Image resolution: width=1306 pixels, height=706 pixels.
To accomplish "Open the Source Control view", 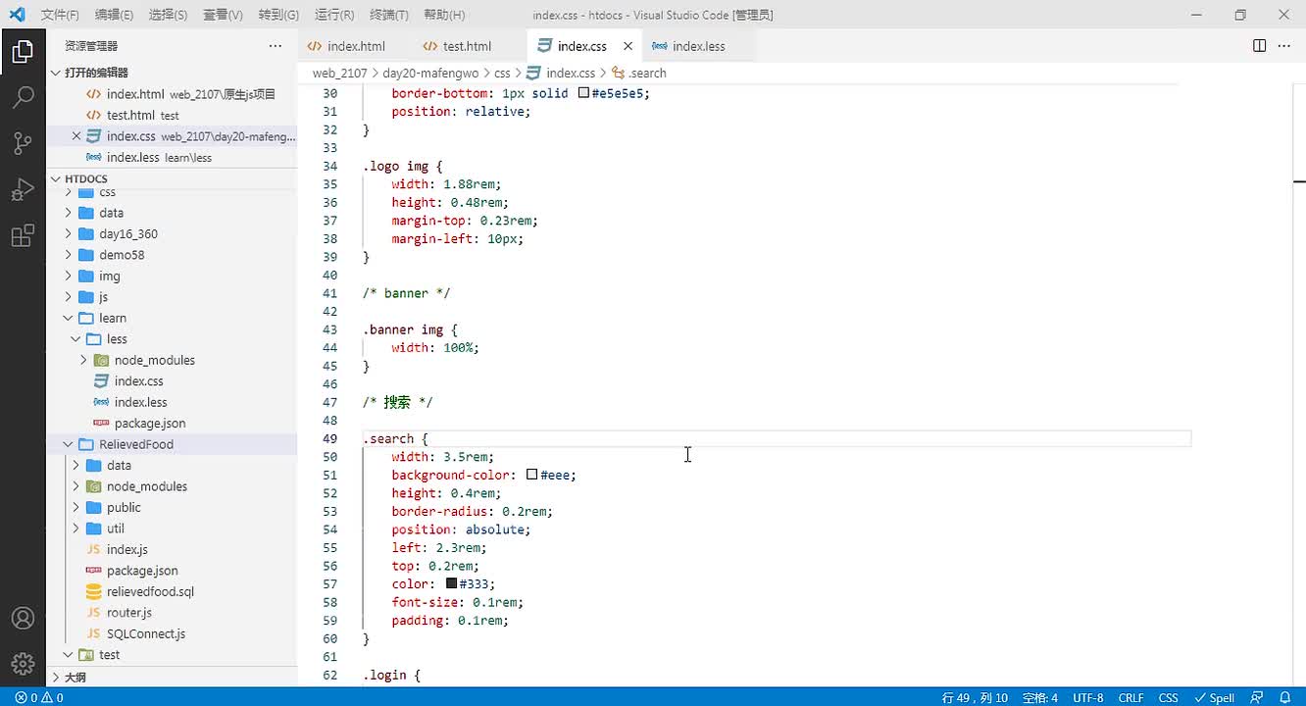I will [23, 143].
